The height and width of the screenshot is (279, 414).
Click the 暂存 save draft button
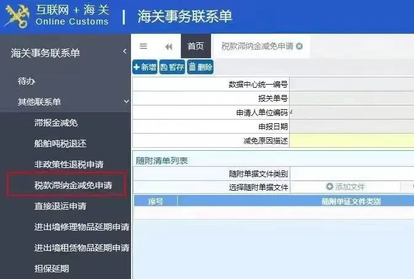tap(172, 67)
